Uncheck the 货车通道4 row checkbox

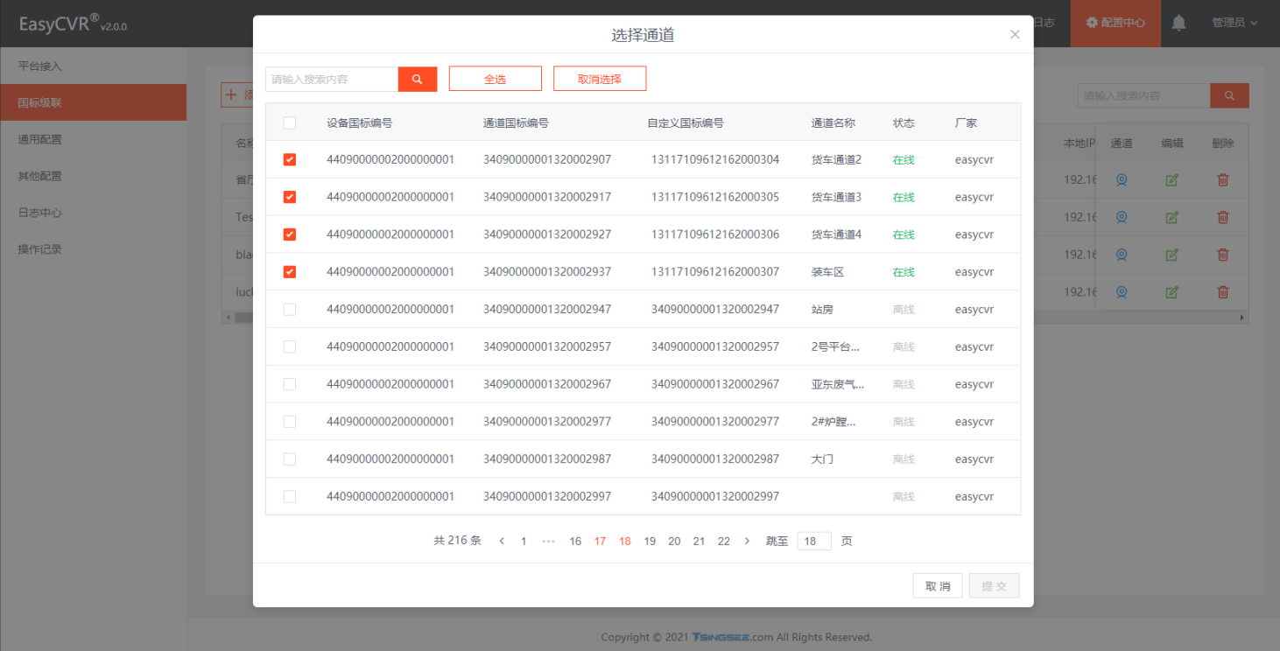(x=290, y=234)
